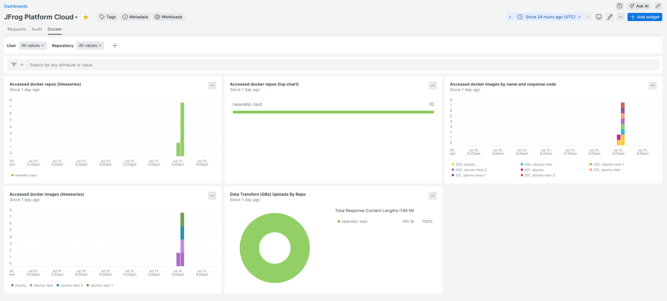Click the Add widget button
The image size is (667, 301).
point(644,17)
